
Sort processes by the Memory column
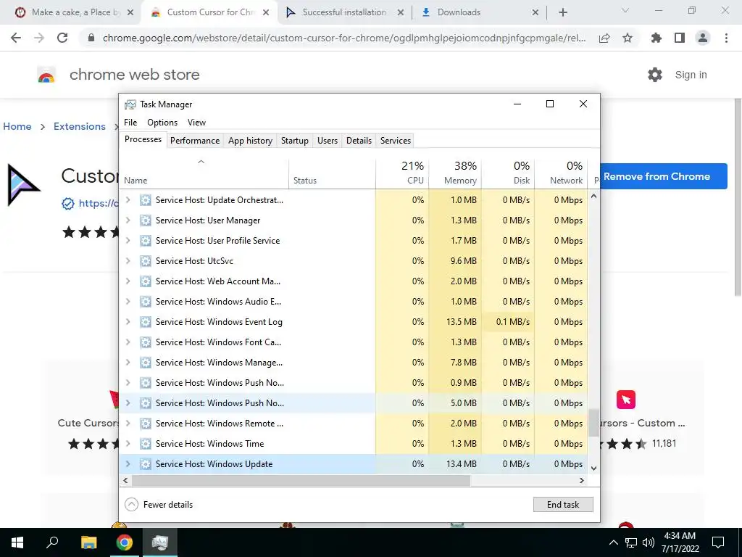point(455,173)
